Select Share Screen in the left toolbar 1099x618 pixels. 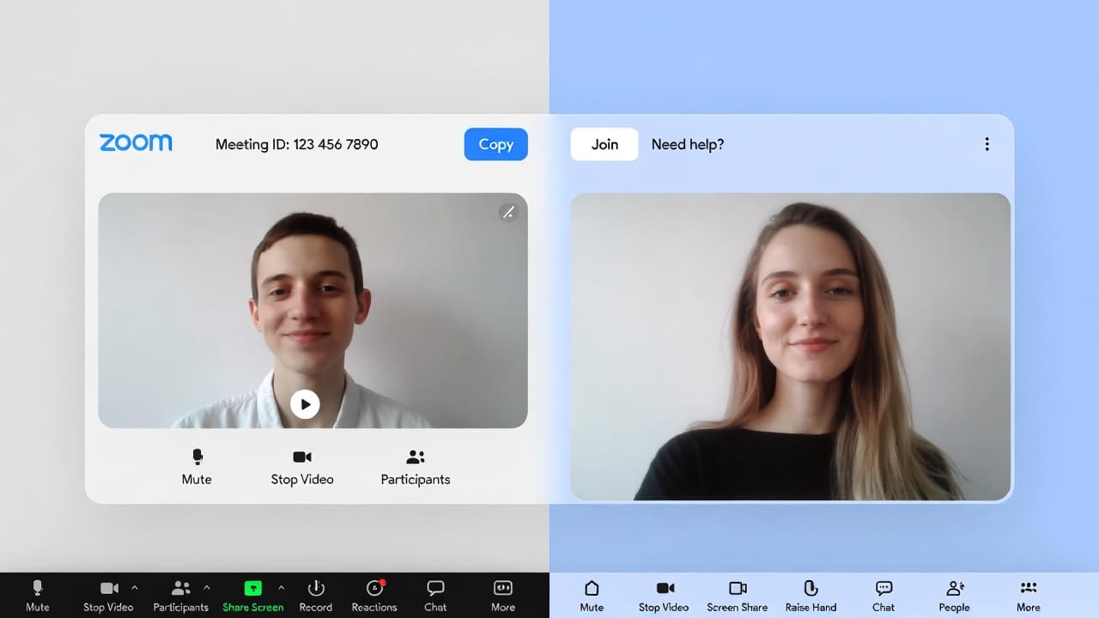click(252, 595)
